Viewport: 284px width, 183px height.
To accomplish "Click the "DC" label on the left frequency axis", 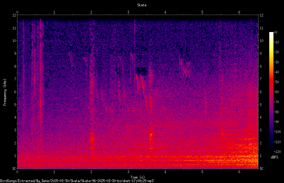I will tap(14, 168).
